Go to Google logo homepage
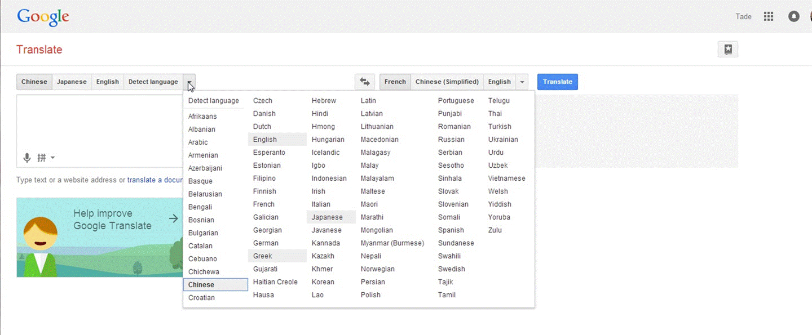 point(43,17)
